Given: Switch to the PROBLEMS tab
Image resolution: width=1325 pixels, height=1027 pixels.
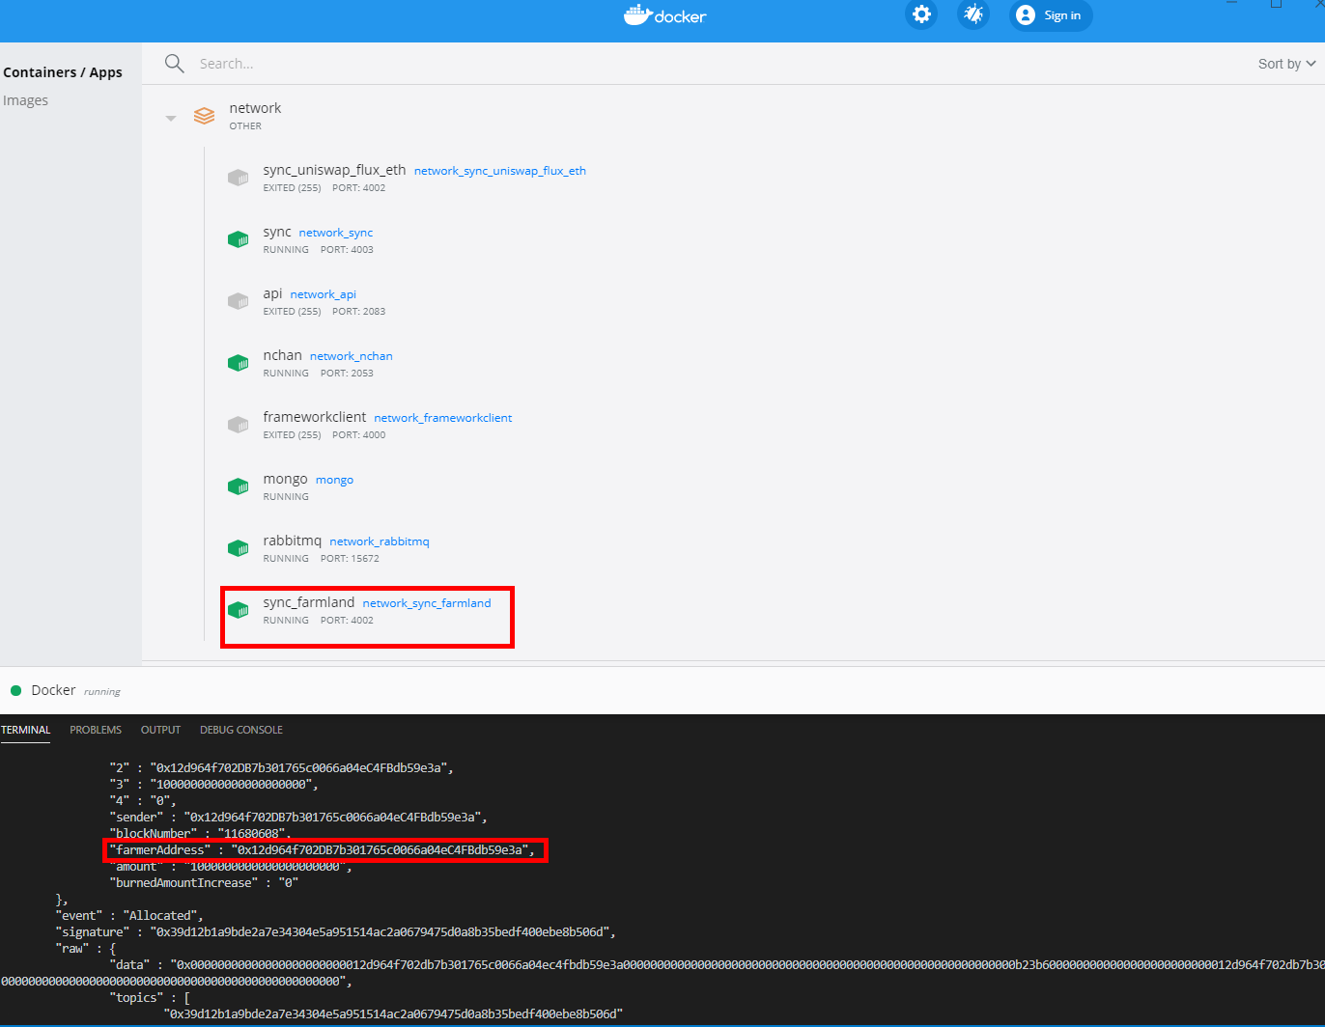Looking at the screenshot, I should pyautogui.click(x=96, y=730).
